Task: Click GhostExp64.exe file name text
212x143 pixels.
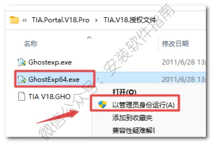Action: pyautogui.click(x=54, y=79)
